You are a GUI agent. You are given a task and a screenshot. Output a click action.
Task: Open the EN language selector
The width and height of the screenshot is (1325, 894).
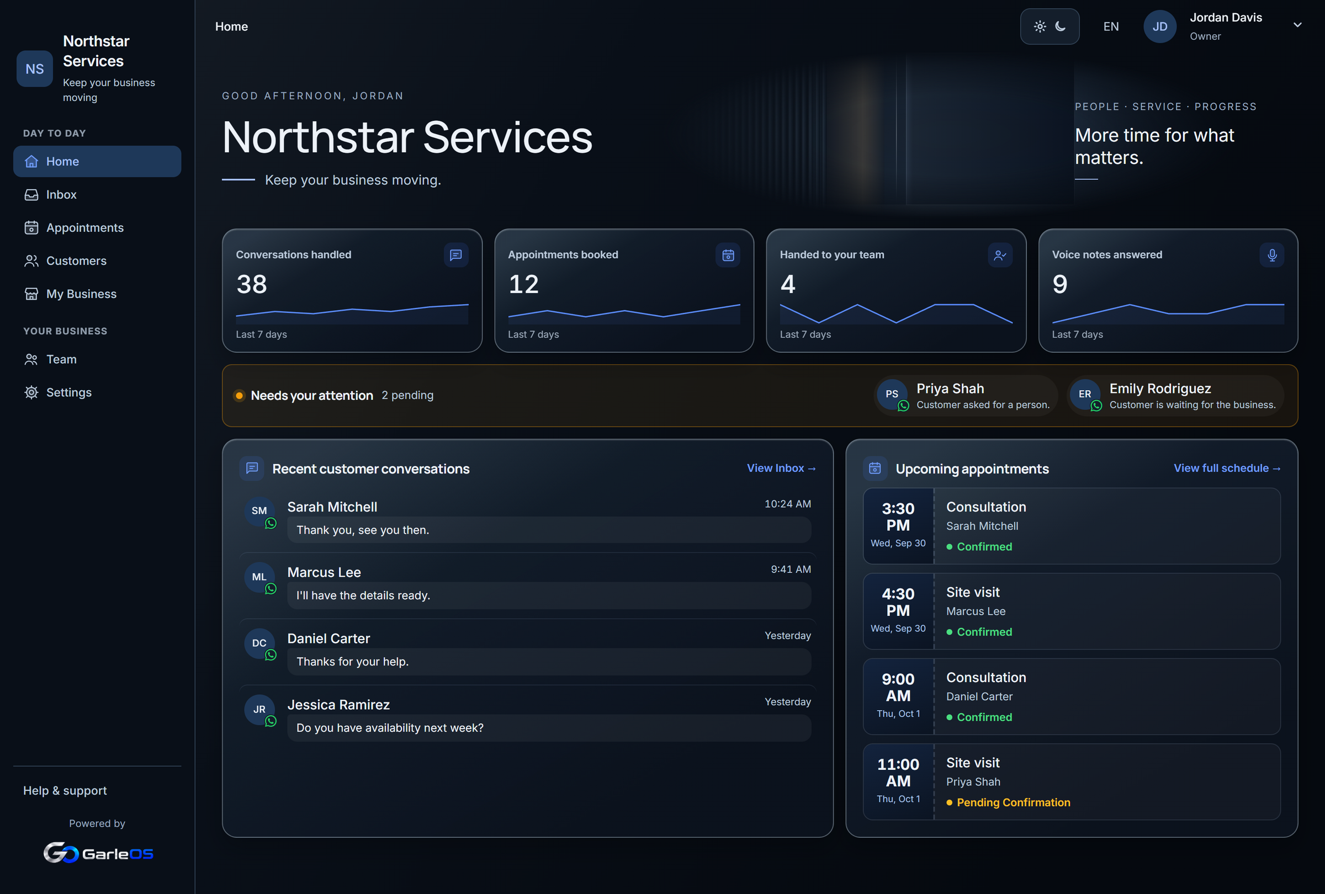(1111, 26)
